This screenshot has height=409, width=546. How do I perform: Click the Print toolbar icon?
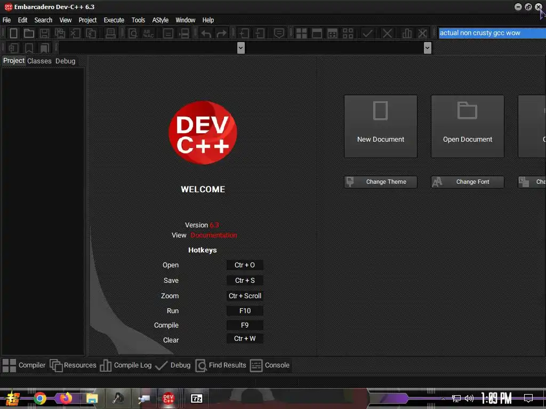point(110,34)
